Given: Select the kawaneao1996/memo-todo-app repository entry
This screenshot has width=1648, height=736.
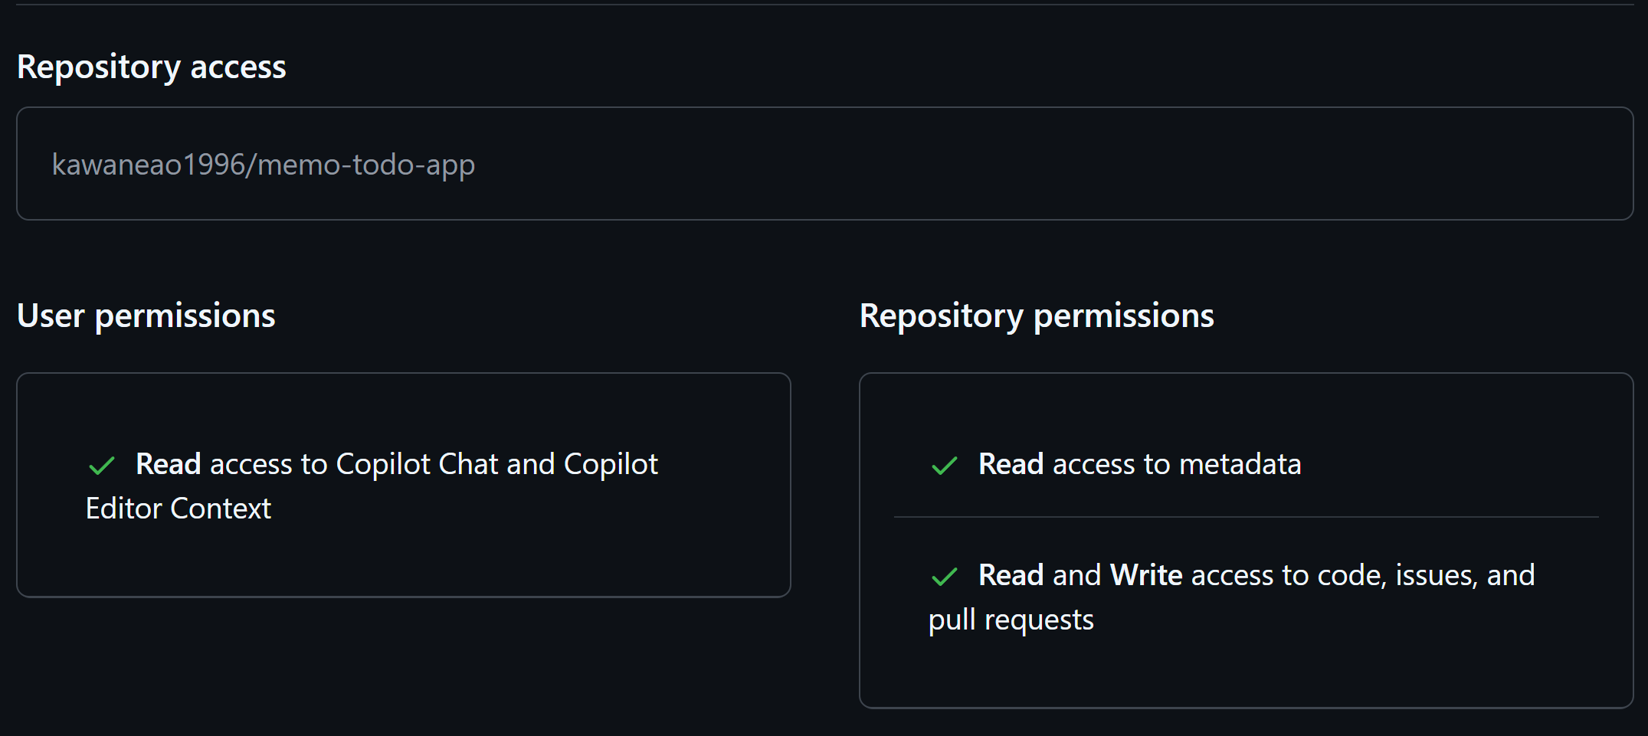Looking at the screenshot, I should click(263, 165).
